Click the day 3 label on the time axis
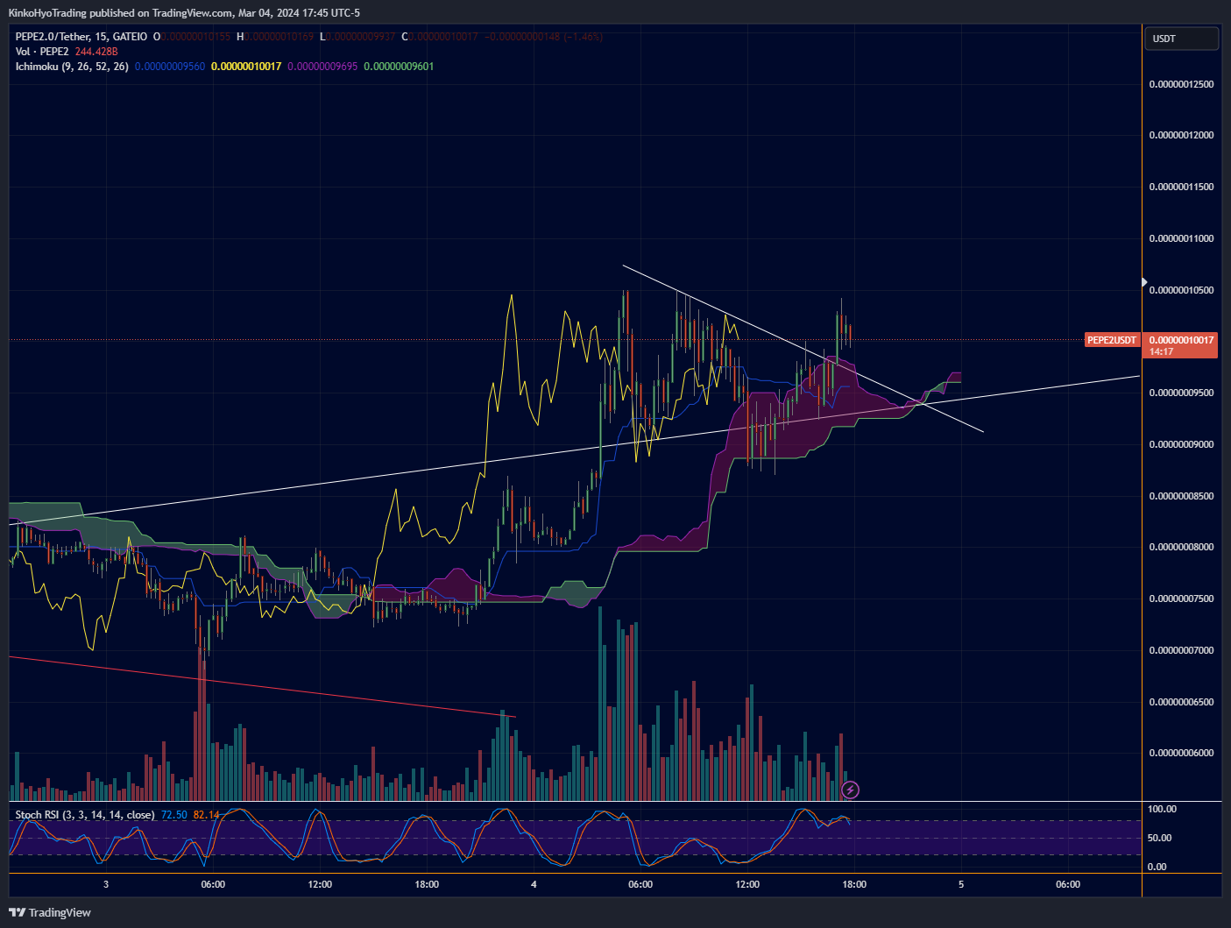The width and height of the screenshot is (1231, 928). pyautogui.click(x=106, y=884)
